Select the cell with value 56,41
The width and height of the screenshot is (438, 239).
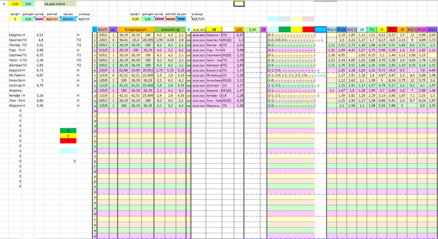(123, 40)
